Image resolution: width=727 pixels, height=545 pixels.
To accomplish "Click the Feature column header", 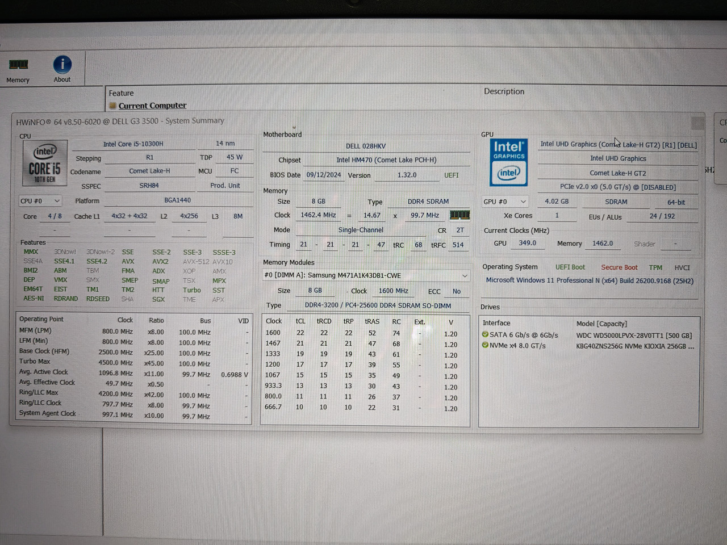I will click(122, 93).
